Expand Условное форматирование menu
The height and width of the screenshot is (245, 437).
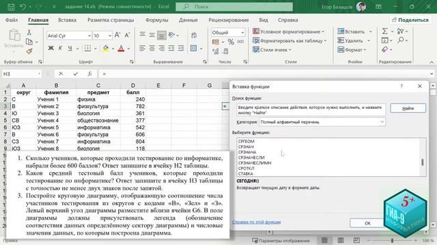(289, 32)
